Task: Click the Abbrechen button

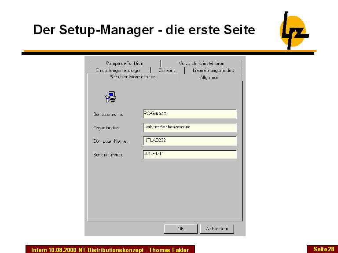Action: pos(217,229)
